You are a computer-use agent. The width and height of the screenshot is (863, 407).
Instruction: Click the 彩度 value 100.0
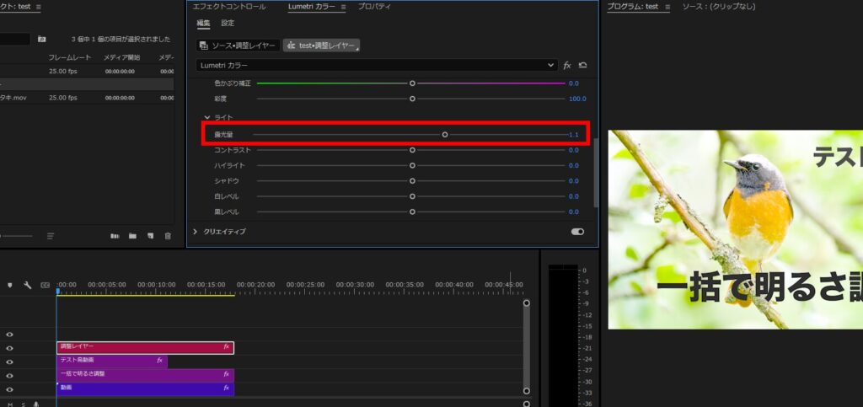coord(577,99)
